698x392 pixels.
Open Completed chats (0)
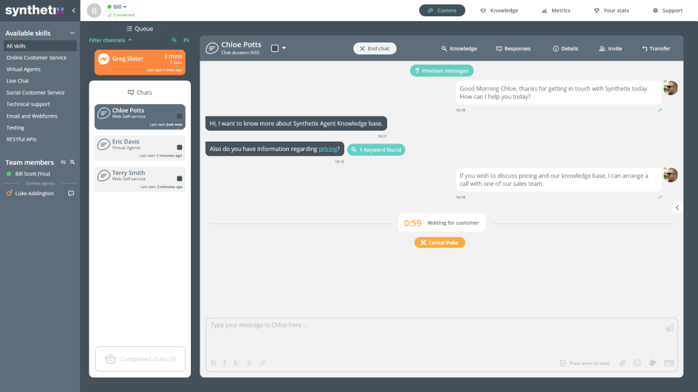click(x=140, y=359)
